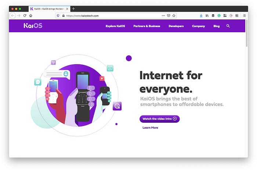Viewport: 257px width, 170px height.
Task: Click the tracking protection shield icon
Action: click(58, 15)
